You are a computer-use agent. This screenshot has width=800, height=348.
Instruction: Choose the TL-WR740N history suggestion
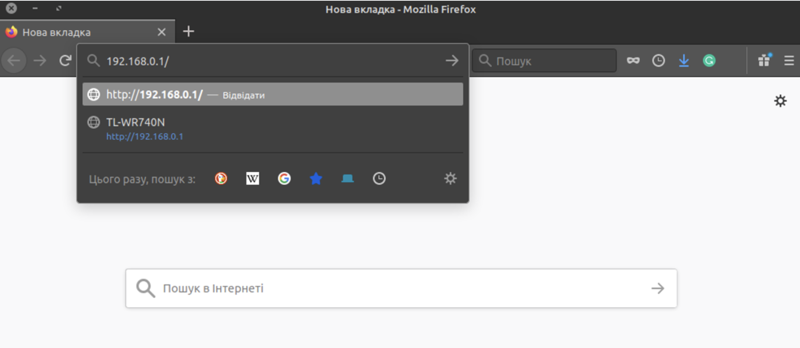coord(272,129)
